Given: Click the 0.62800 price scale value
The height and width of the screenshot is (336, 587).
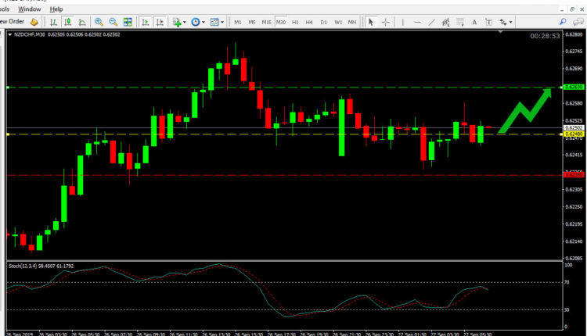Looking at the screenshot, I should pyautogui.click(x=574, y=34).
